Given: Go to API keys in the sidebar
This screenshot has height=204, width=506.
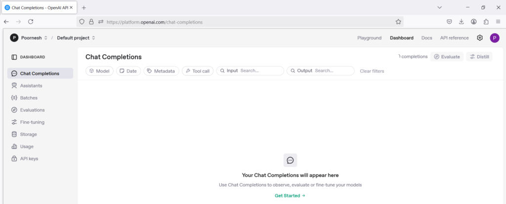Looking at the screenshot, I should pyautogui.click(x=41, y=159).
